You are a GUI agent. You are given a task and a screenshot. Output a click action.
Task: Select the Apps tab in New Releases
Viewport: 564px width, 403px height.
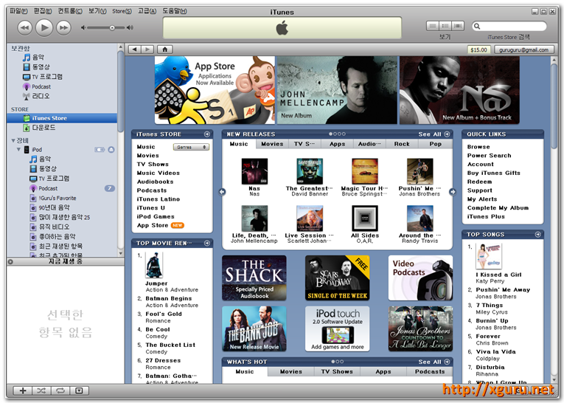[x=338, y=144]
